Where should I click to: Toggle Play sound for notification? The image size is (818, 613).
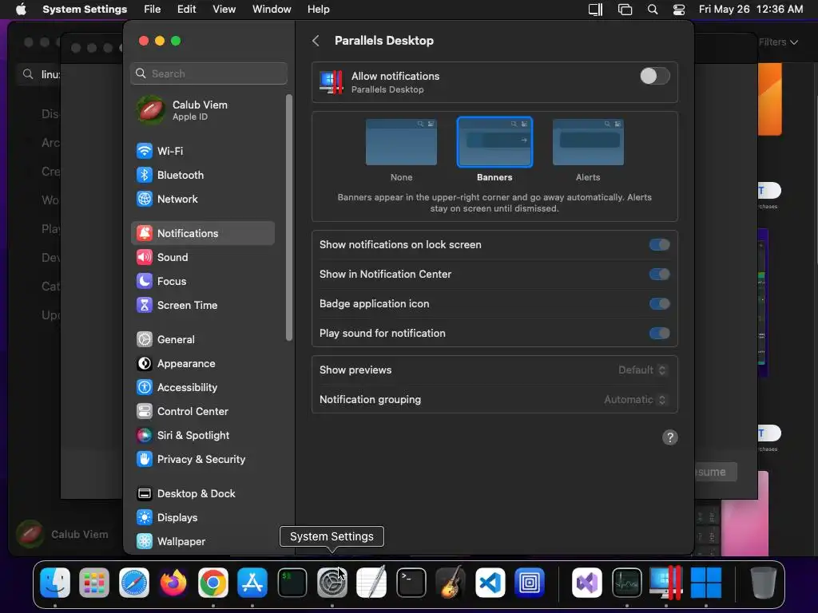coord(659,333)
